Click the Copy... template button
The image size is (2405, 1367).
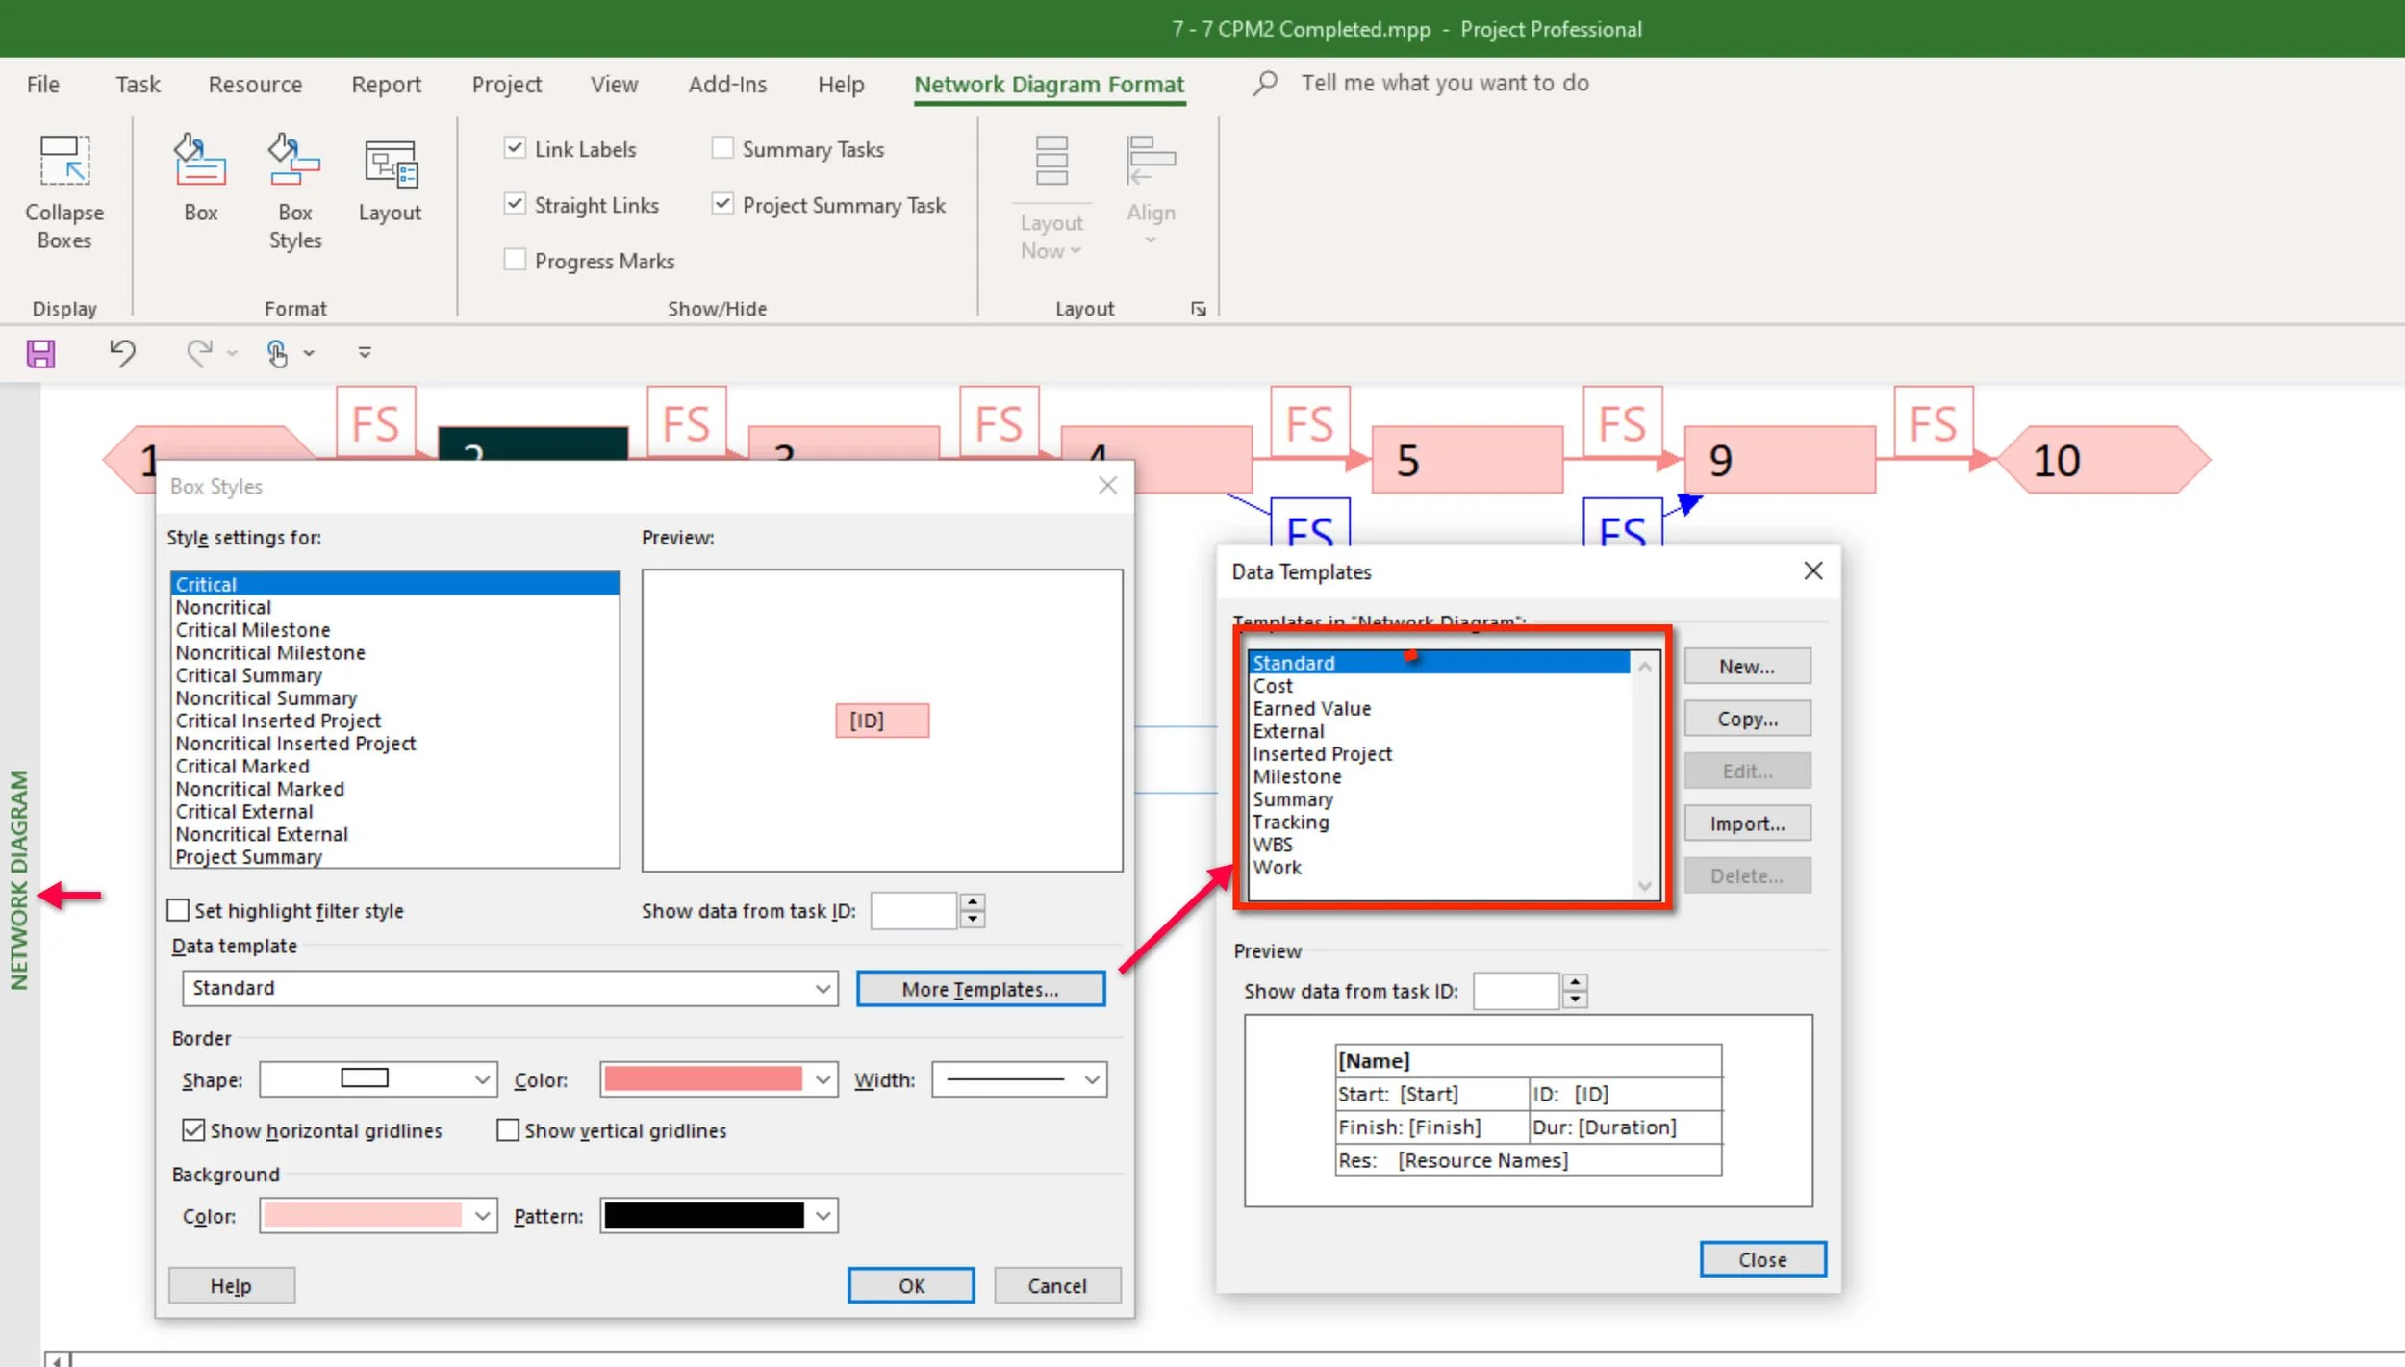click(x=1747, y=718)
